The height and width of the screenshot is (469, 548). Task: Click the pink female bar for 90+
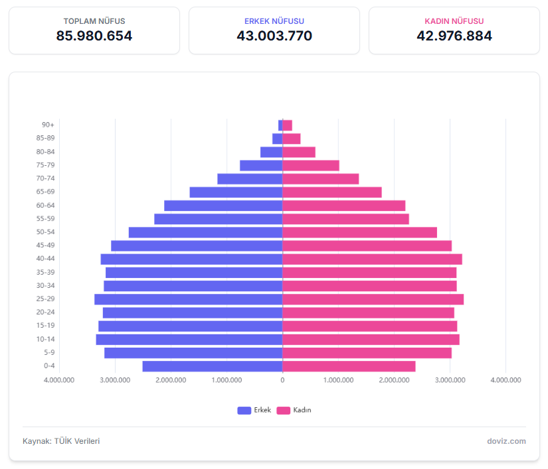(287, 125)
